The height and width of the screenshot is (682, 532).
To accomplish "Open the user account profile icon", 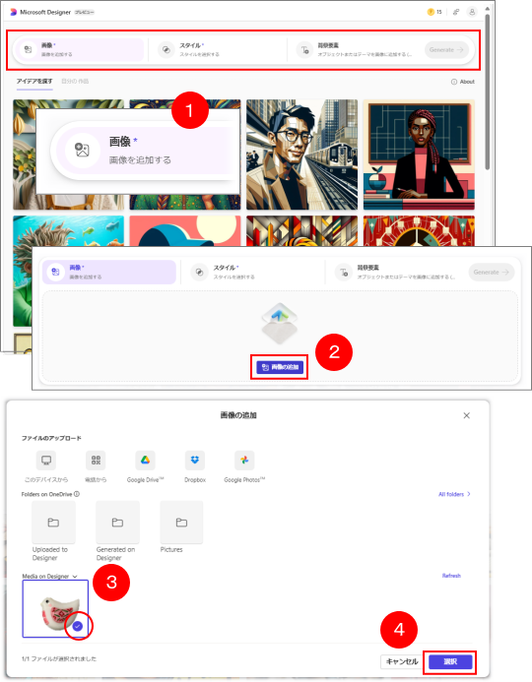I will tap(472, 12).
